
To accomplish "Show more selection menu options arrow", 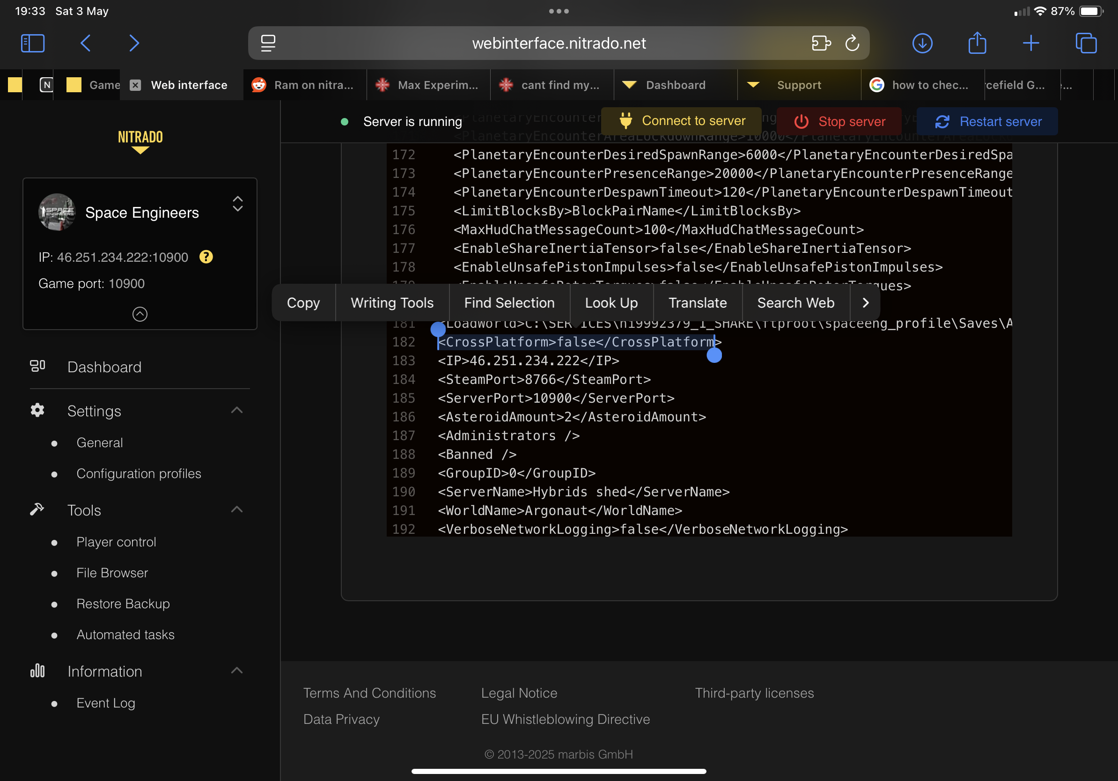I will tap(865, 302).
